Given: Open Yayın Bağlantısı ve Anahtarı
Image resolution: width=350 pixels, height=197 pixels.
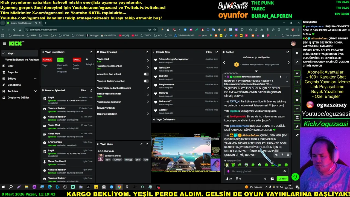Looking at the screenshot, I should tap(22, 60).
